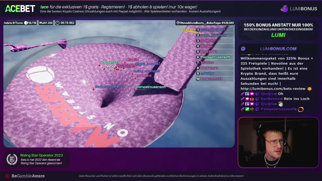Click the marble icon next to 13/13
The height and width of the screenshot is (181, 322).
26,23
